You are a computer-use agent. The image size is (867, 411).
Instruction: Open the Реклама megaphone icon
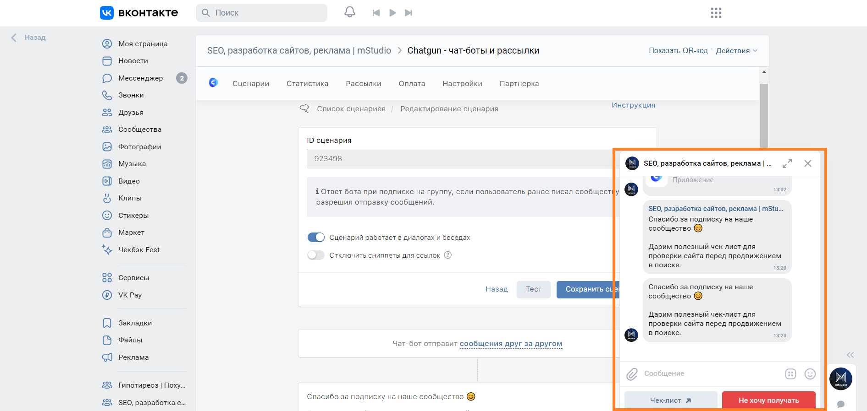pos(107,357)
